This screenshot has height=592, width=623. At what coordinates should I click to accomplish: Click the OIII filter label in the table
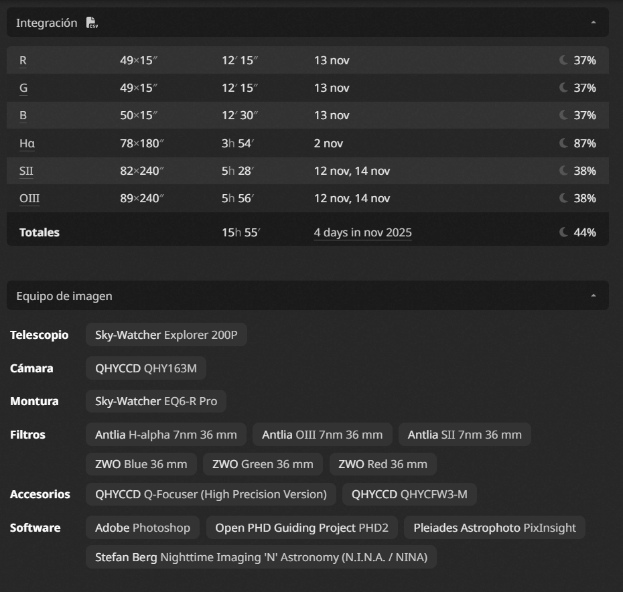click(29, 198)
